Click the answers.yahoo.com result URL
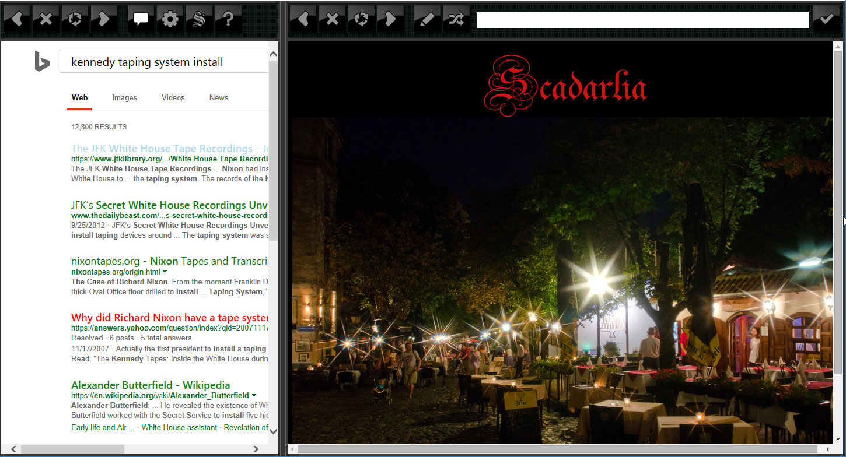The image size is (846, 457). (x=170, y=328)
